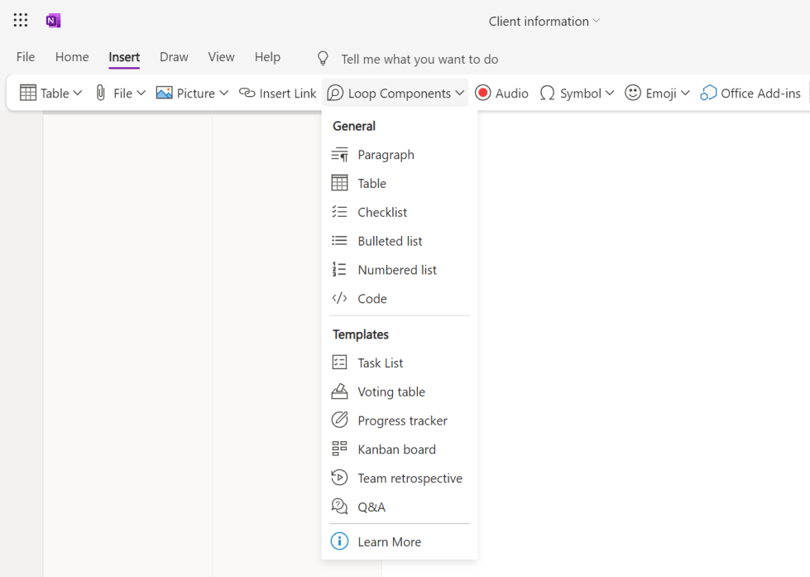Insert a Code Loop component
Viewport: 810px width, 577px height.
(x=371, y=298)
